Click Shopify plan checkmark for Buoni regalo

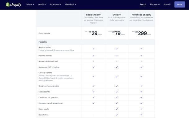coord(116,109)
